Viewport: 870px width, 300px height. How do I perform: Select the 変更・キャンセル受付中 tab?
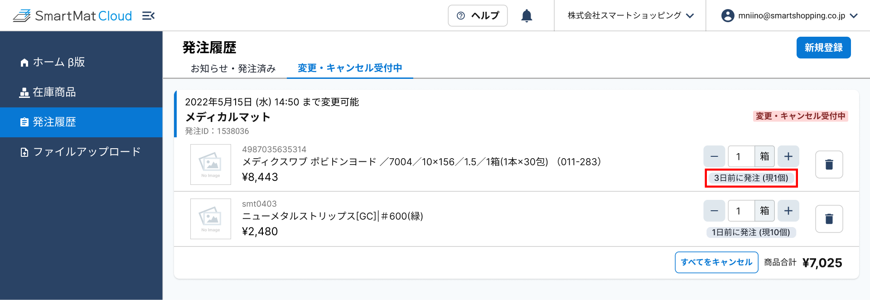[350, 68]
